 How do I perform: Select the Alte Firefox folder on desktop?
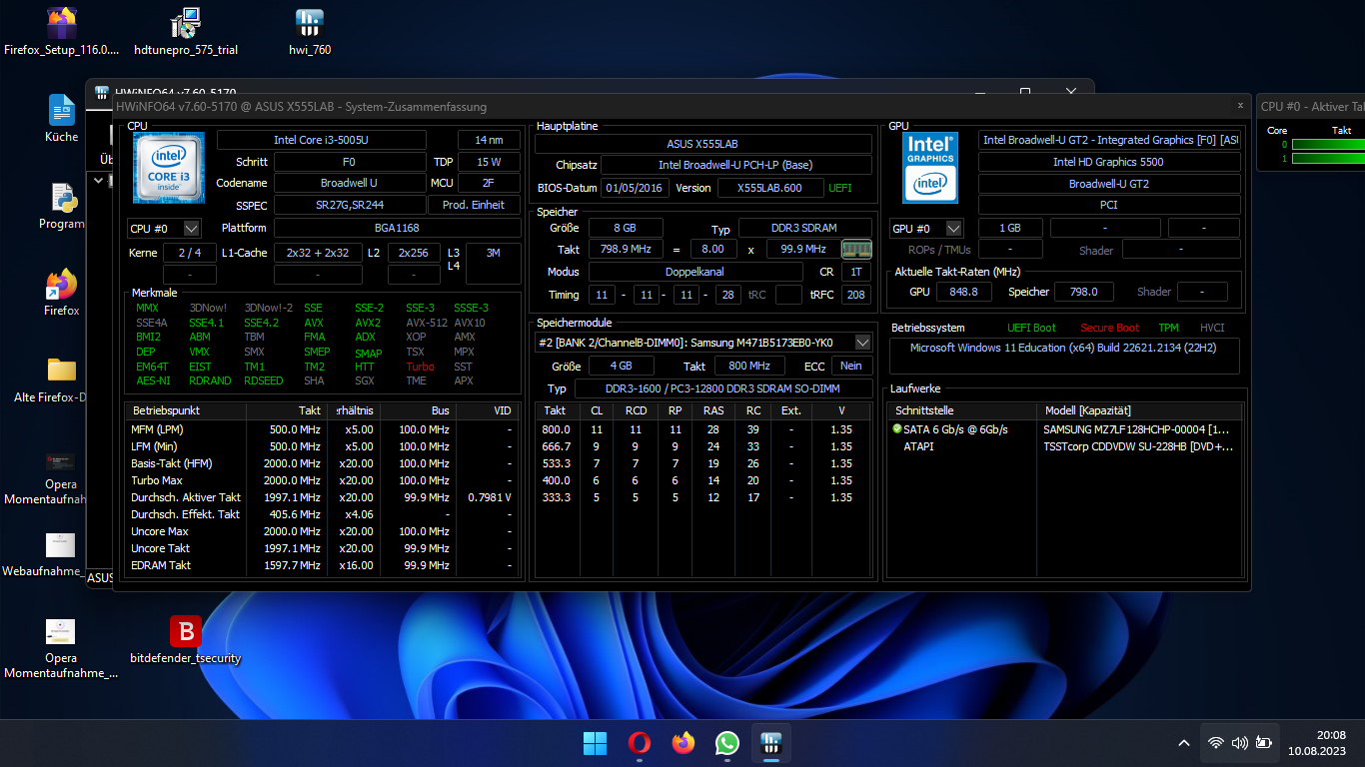(x=62, y=380)
